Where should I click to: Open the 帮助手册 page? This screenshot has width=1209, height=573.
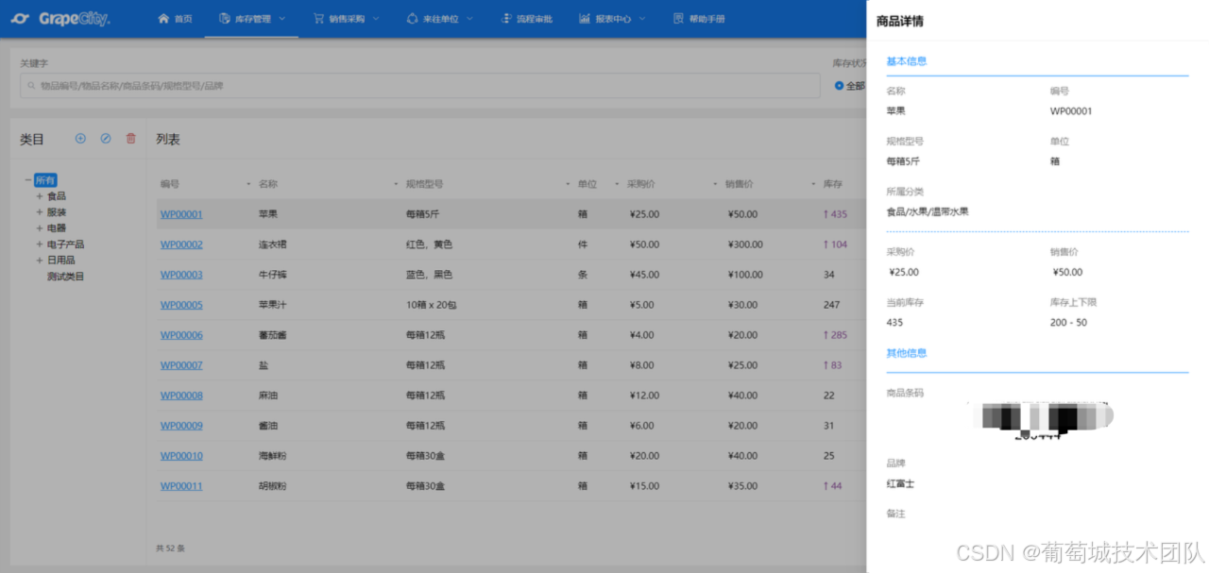coord(699,18)
